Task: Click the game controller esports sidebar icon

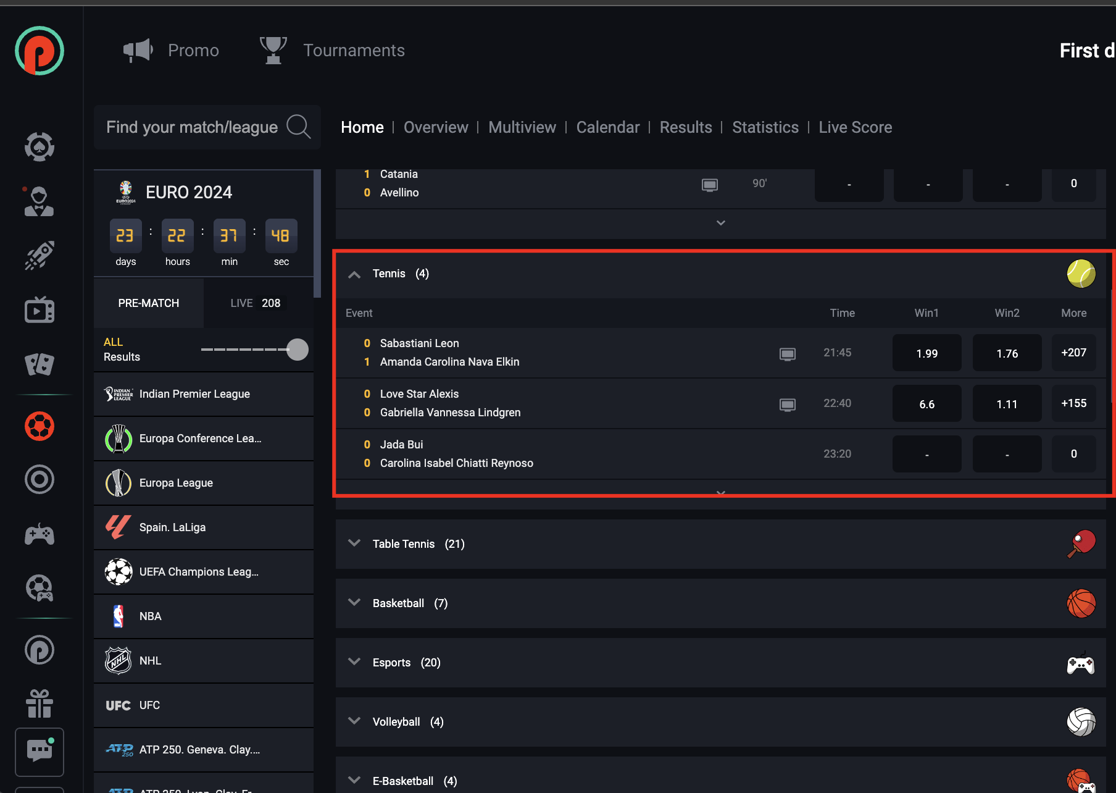Action: point(40,534)
